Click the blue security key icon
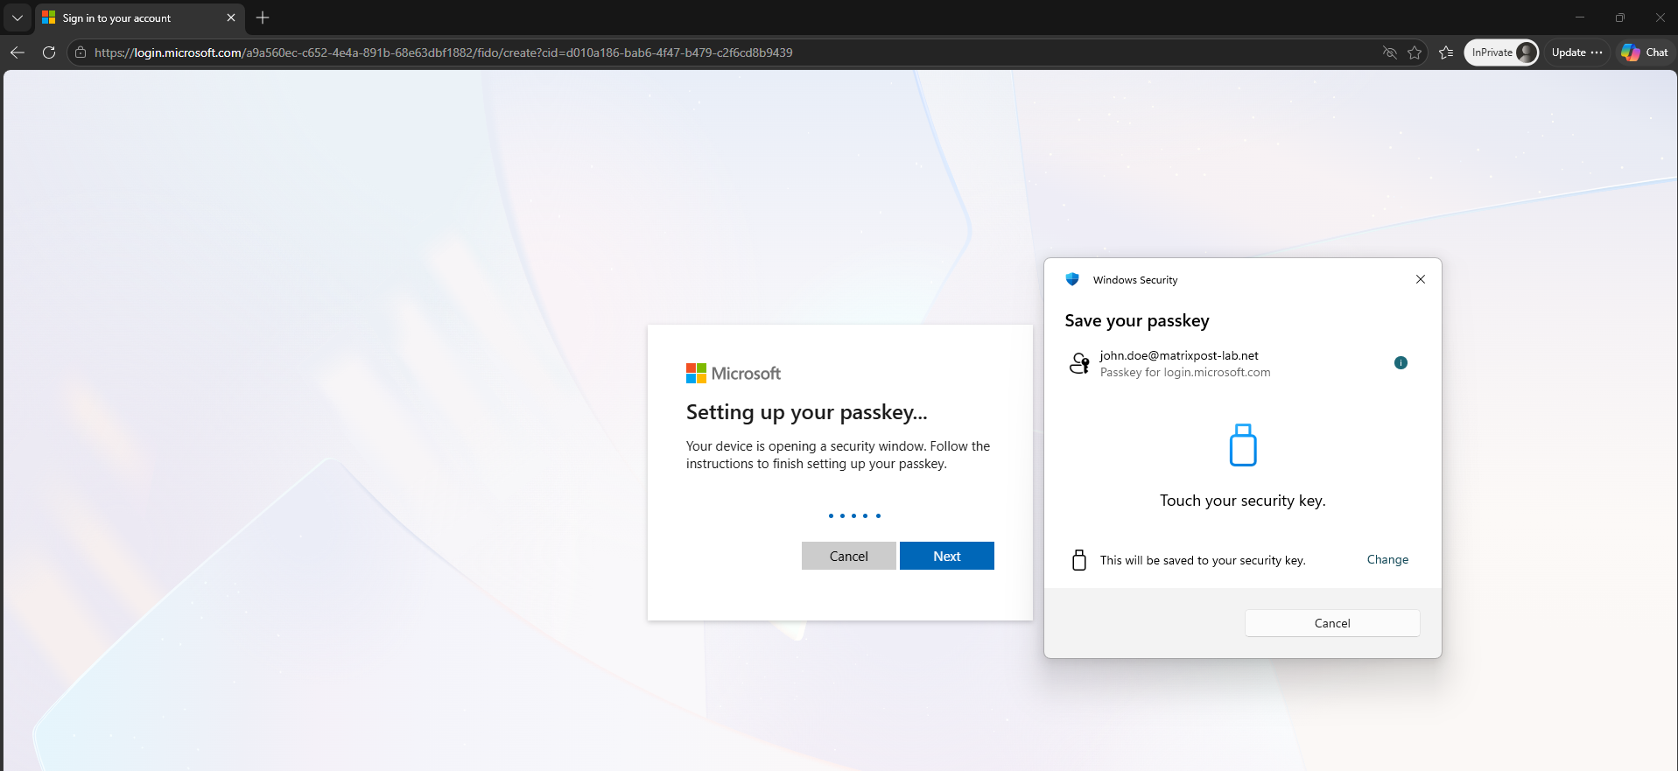The height and width of the screenshot is (771, 1678). [x=1243, y=445]
